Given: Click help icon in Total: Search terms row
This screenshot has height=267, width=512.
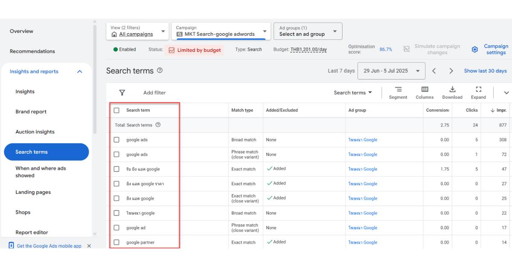Looking at the screenshot, I should point(158,125).
